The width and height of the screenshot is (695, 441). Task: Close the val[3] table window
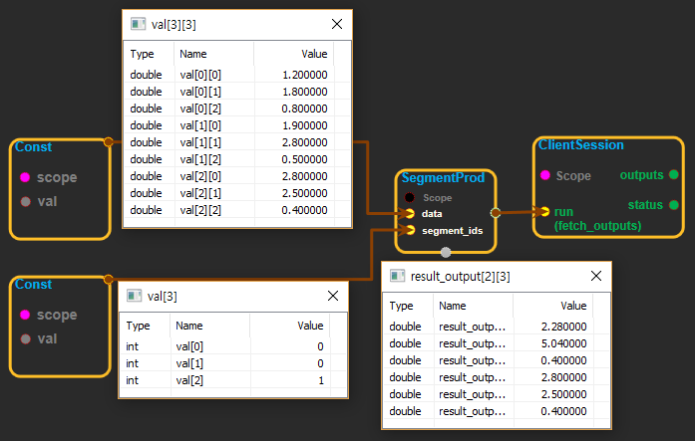(332, 296)
